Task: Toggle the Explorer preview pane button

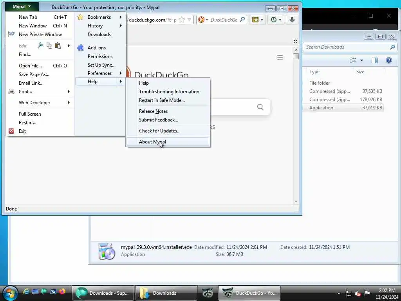Action: pyautogui.click(x=375, y=60)
